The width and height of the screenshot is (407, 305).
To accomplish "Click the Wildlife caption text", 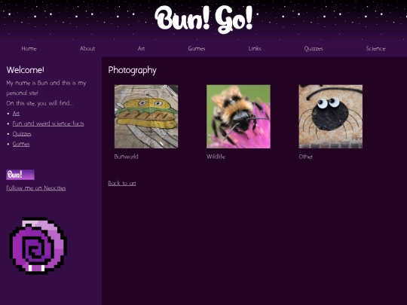I will coord(216,157).
